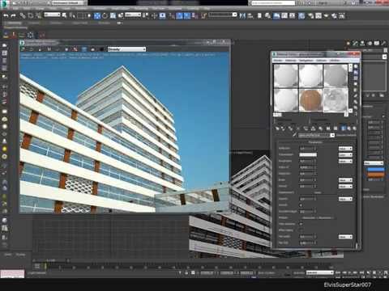This screenshot has width=389, height=291.
Task: Open dropdown above blue swatch in command panel
Action: point(374,163)
